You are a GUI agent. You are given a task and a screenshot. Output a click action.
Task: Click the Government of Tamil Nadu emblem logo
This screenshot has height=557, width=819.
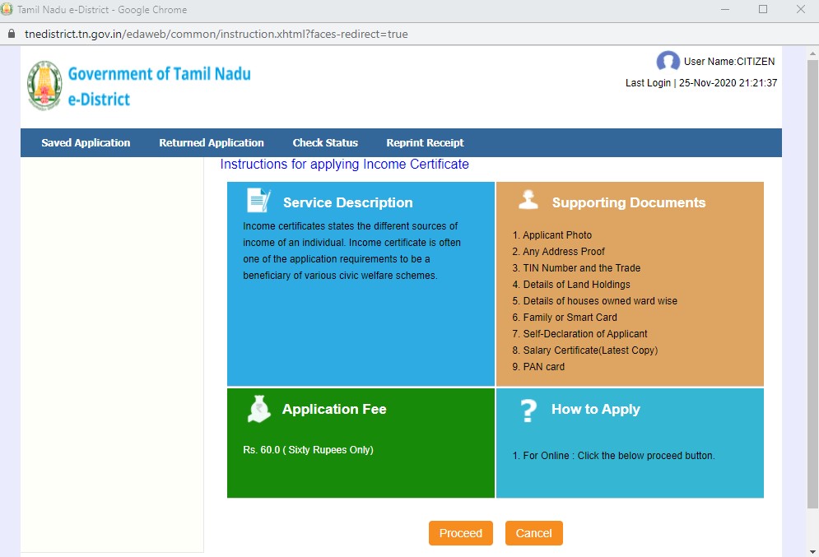coord(43,85)
